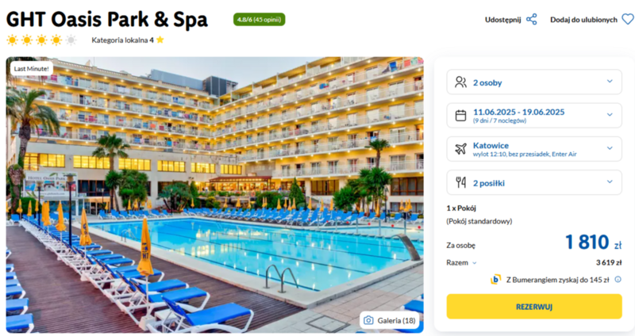Click the Udostępnij share link text

point(503,20)
